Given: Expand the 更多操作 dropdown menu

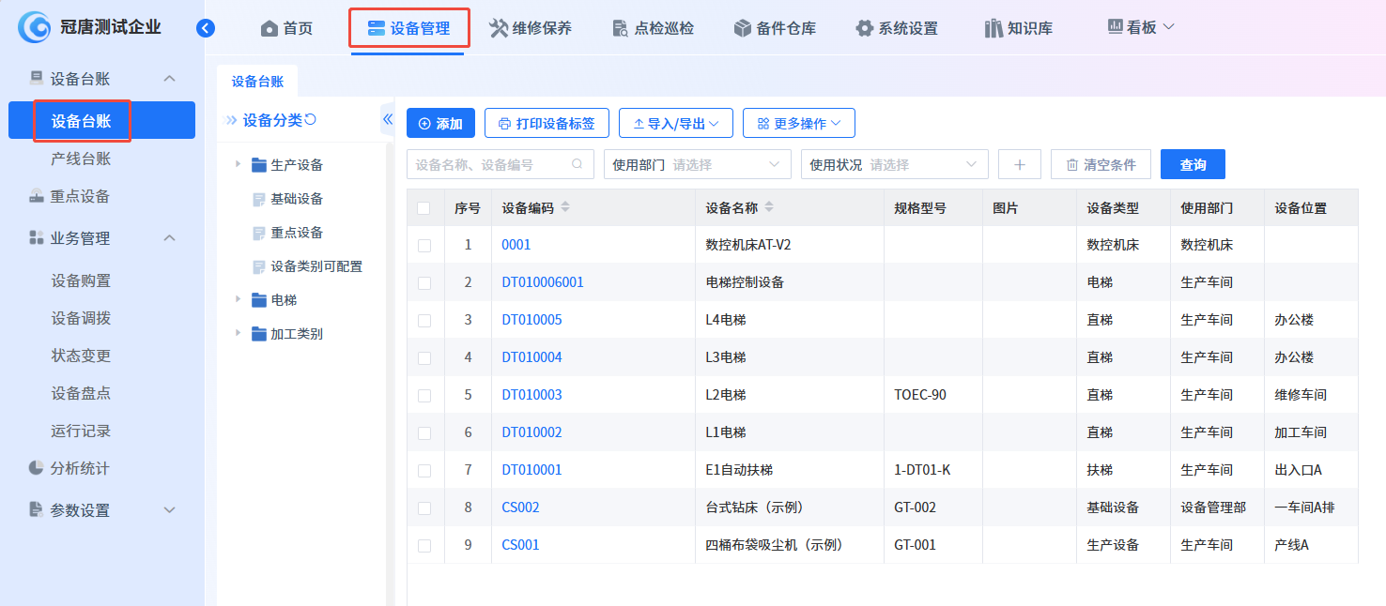Looking at the screenshot, I should point(798,123).
